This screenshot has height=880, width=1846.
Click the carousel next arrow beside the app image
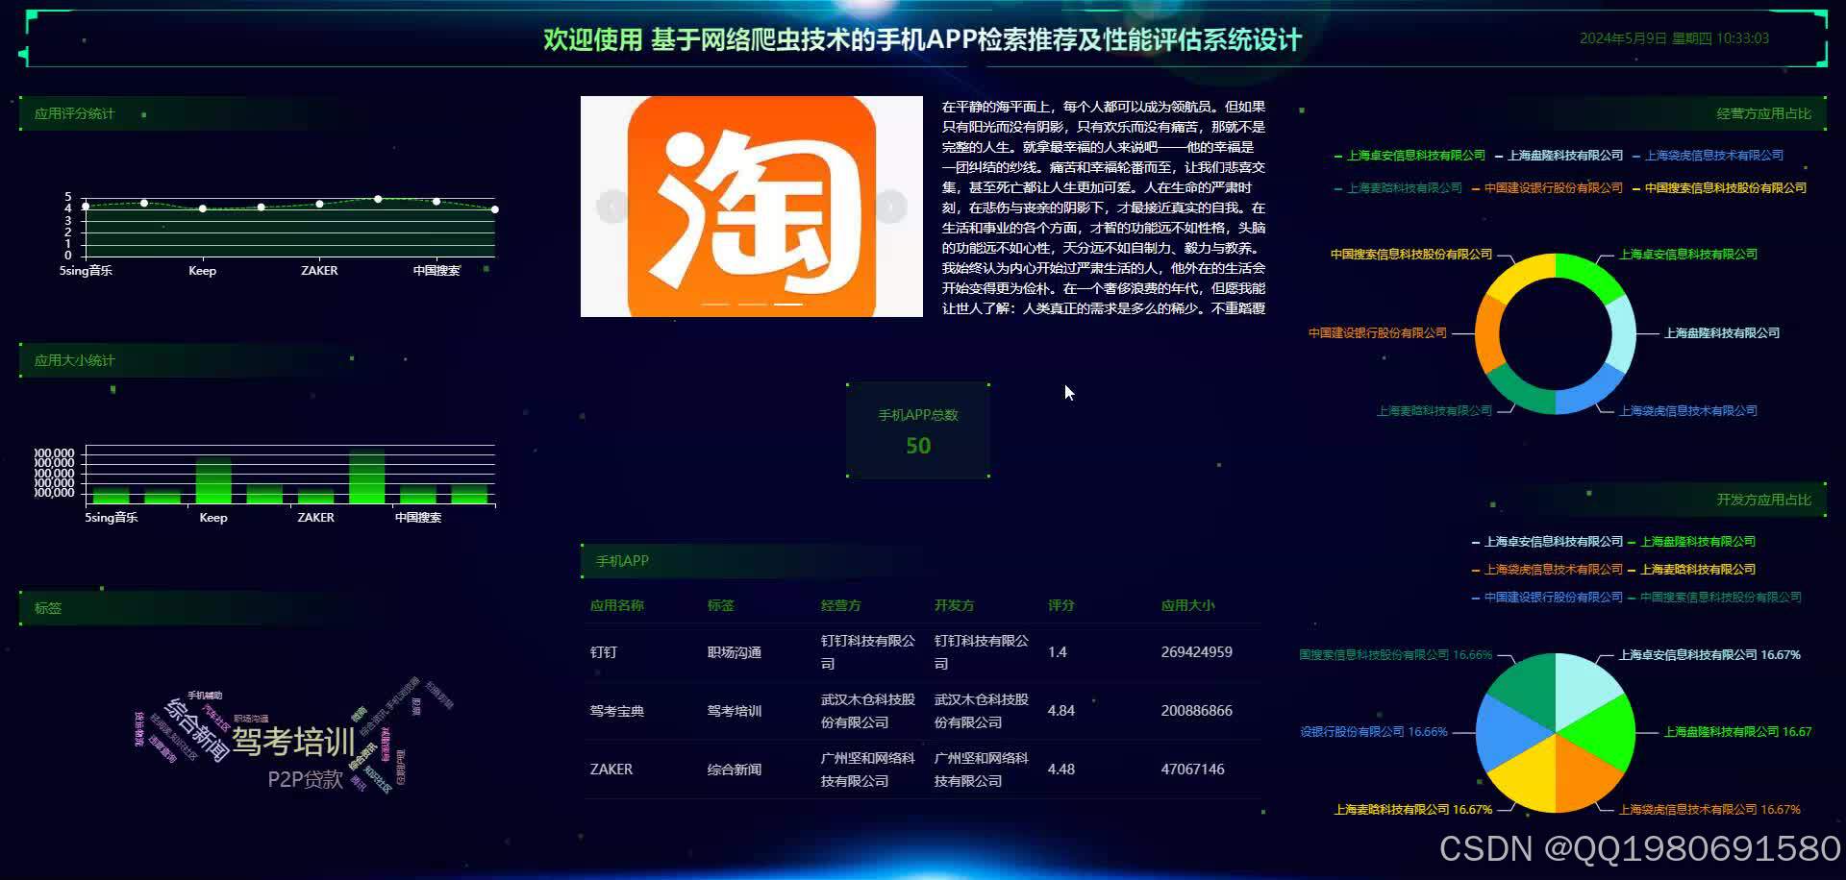tap(889, 205)
